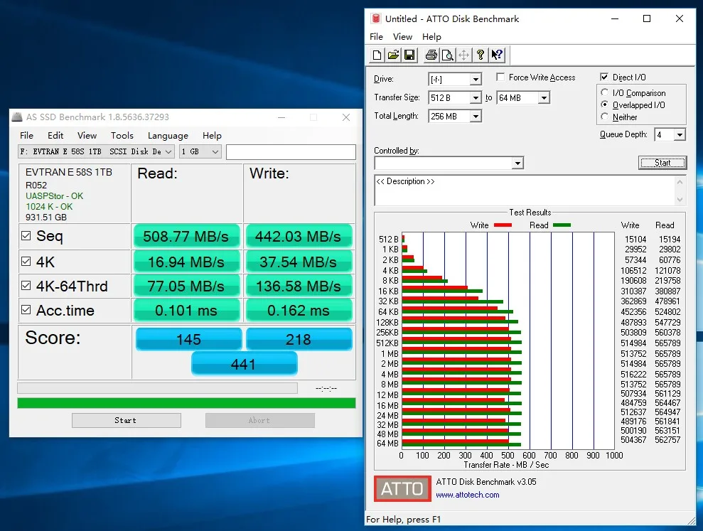
Task: Click the Seq read 508.77 MB/s result
Action: coord(186,236)
